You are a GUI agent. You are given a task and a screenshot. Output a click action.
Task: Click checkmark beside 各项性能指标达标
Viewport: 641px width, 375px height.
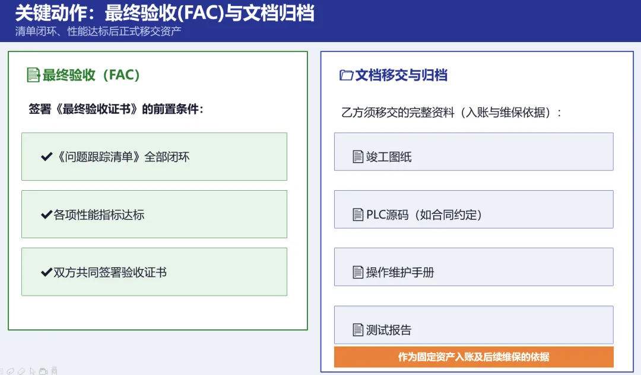47,214
